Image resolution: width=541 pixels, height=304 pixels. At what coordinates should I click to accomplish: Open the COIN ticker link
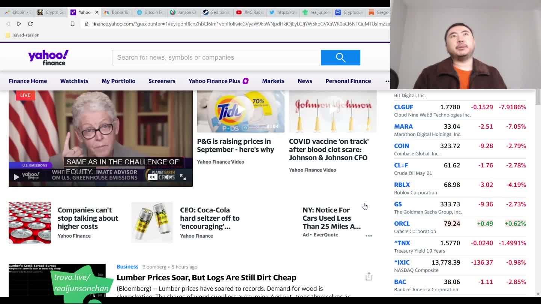coord(402,146)
